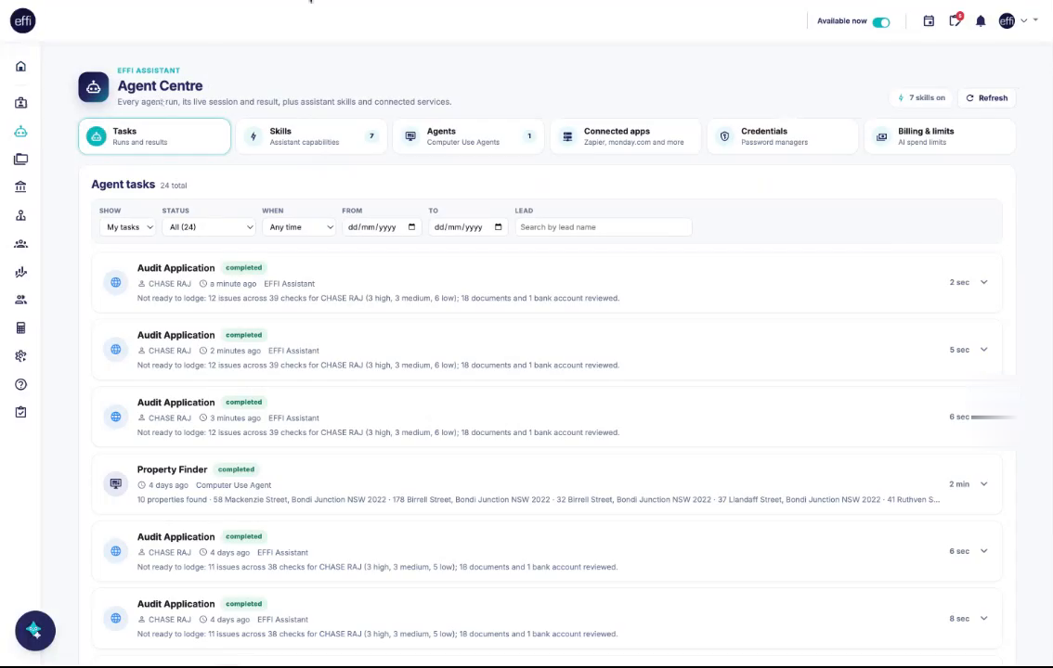This screenshot has width=1053, height=668.
Task: Toggle the Available now switch
Action: pos(881,22)
